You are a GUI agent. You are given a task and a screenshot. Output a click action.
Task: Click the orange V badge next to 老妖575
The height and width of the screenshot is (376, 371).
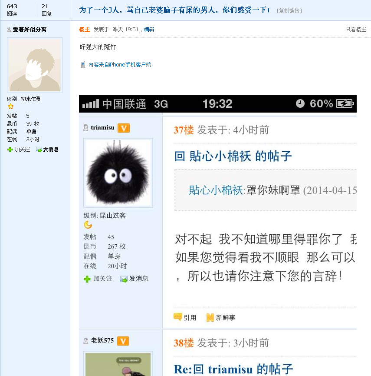pos(123,341)
